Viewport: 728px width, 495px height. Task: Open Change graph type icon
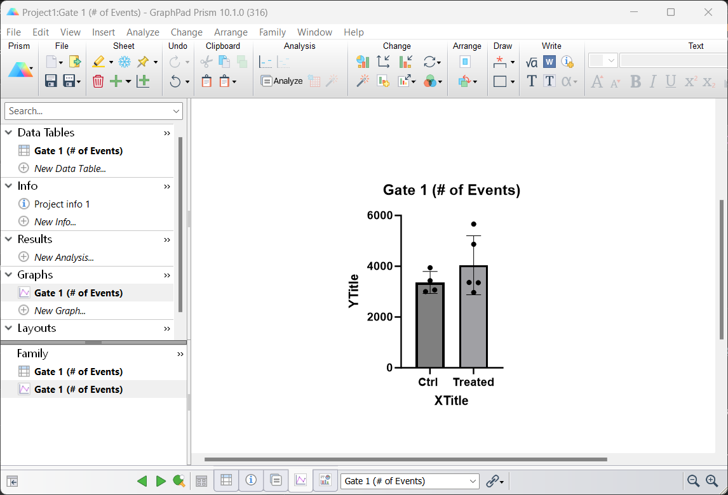point(362,62)
